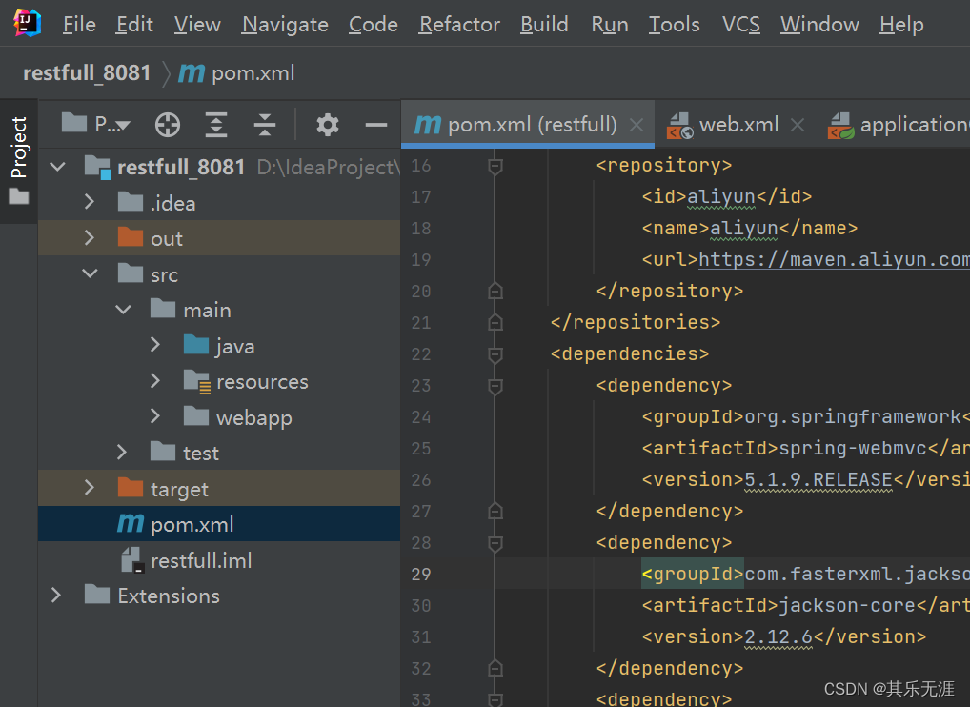
Task: Close the pom.xml (restfull) tab
Action: 636,125
